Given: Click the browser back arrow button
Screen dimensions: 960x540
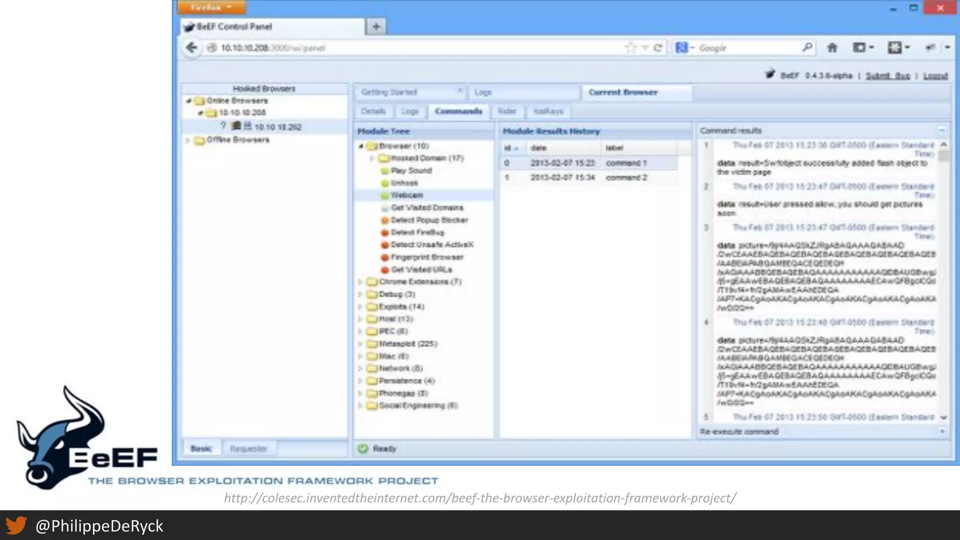Looking at the screenshot, I should (191, 48).
